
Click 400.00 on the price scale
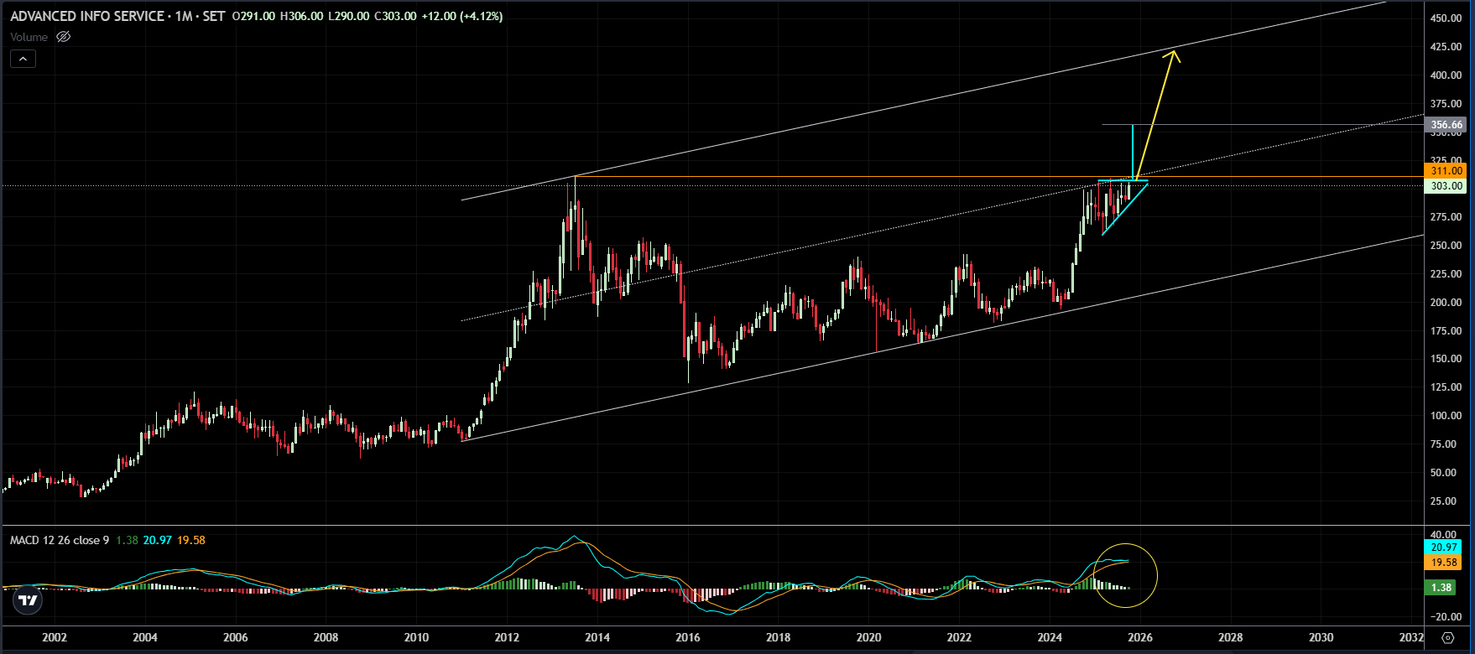click(1446, 75)
